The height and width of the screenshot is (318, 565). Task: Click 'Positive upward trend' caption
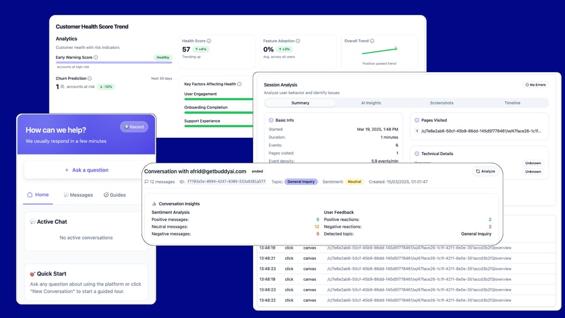[x=379, y=64]
